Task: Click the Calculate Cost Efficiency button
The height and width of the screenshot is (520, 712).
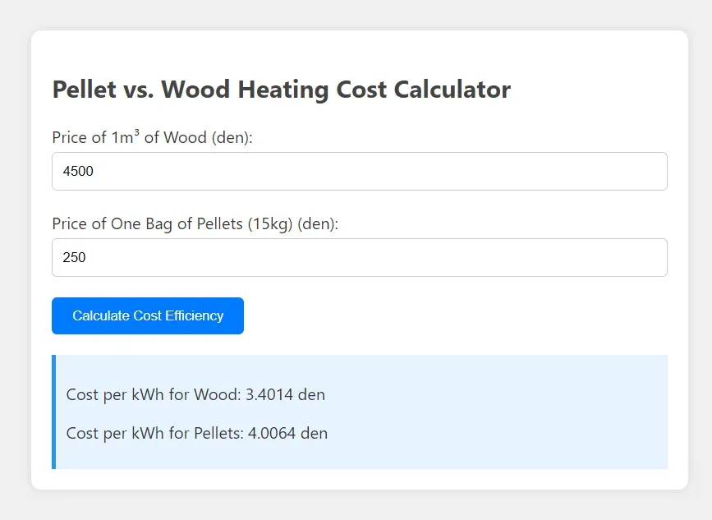Action: coord(148,316)
